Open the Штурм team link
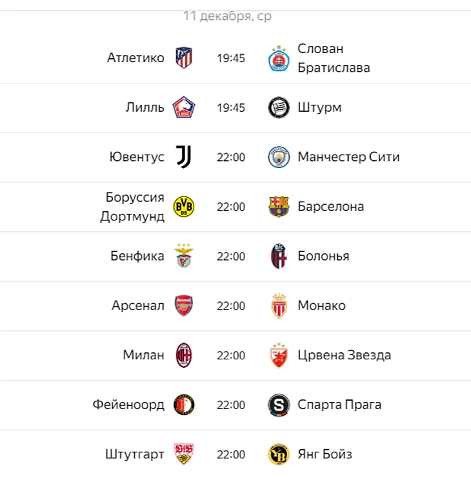Viewport: 471px width, 477px height. pyautogui.click(x=319, y=108)
